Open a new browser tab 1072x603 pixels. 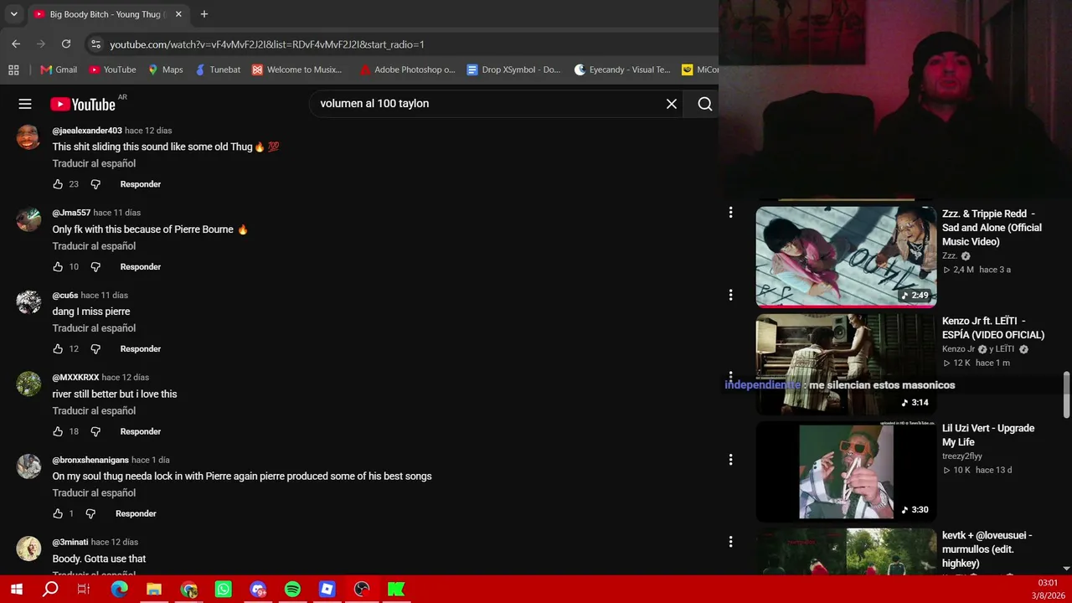coord(204,14)
